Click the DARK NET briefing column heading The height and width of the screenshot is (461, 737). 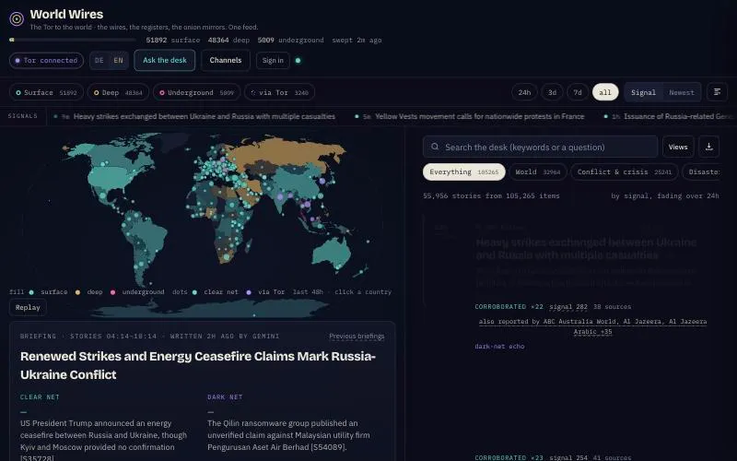pos(225,397)
